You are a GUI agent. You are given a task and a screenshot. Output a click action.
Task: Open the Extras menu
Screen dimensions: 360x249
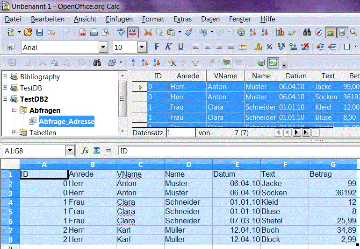point(182,19)
